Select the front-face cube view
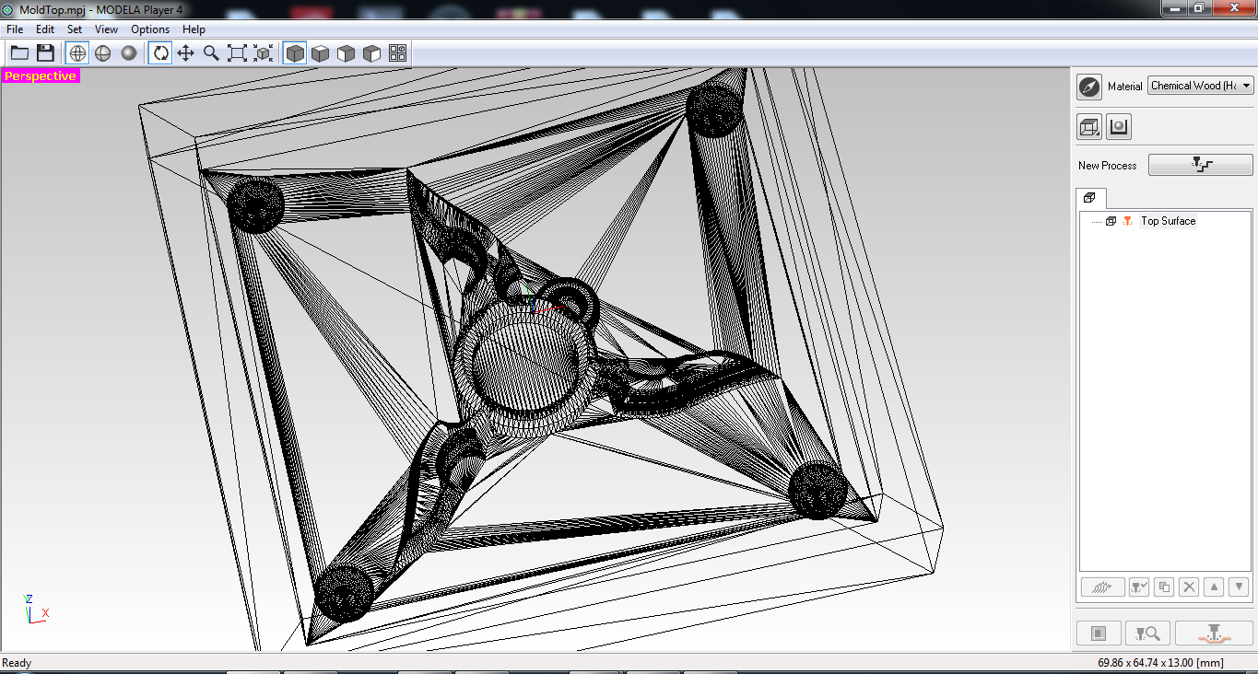The height and width of the screenshot is (674, 1258). (x=346, y=53)
